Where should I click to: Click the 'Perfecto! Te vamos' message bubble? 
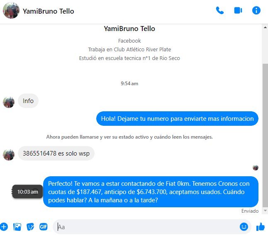click(151, 192)
